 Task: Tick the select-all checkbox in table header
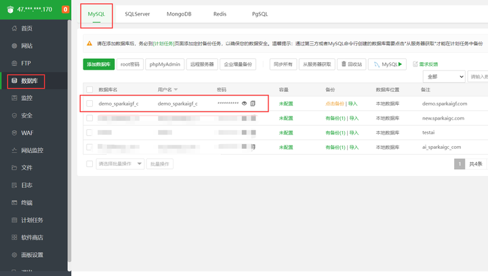(89, 89)
